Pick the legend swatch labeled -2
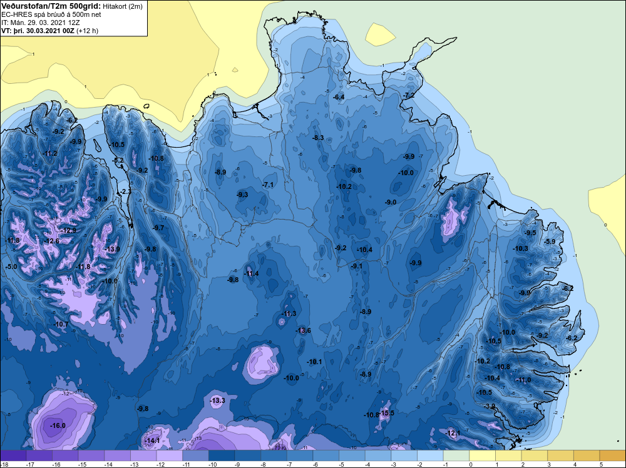Screen dimensions: 626x468 pos(431,455)
